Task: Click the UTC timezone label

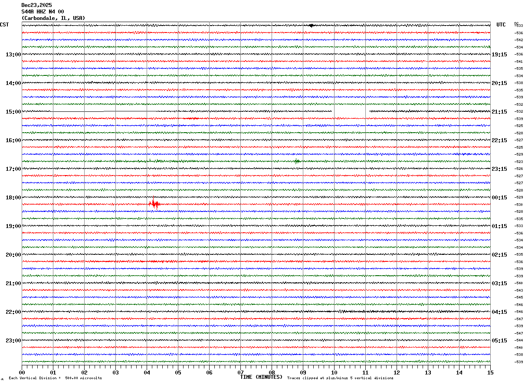Action: click(x=501, y=25)
